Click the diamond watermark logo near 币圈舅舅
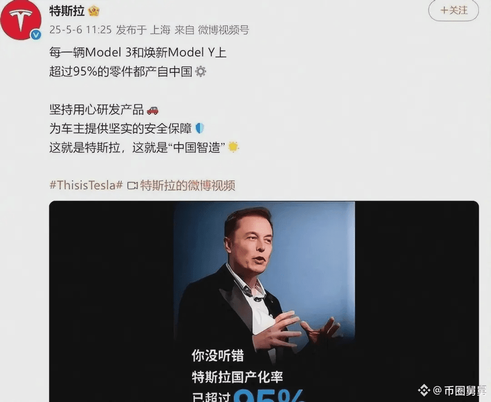 click(x=424, y=390)
